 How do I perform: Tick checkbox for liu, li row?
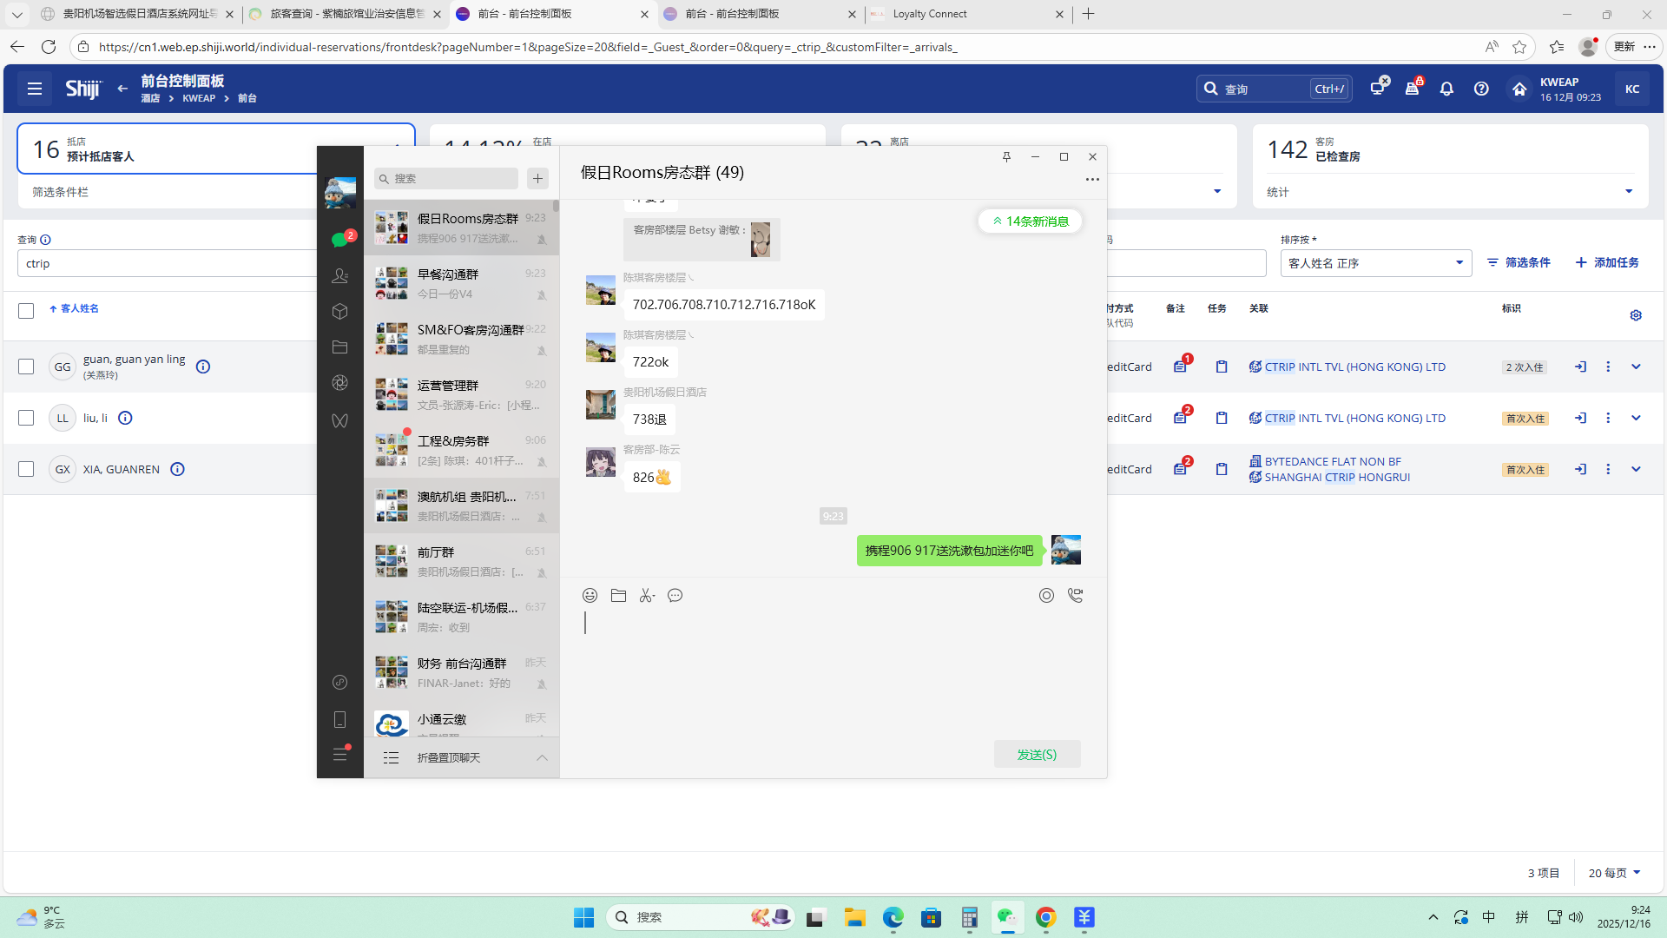[26, 418]
